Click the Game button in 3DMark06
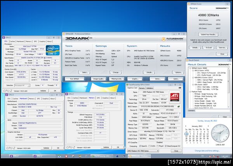 [x=176, y=79]
